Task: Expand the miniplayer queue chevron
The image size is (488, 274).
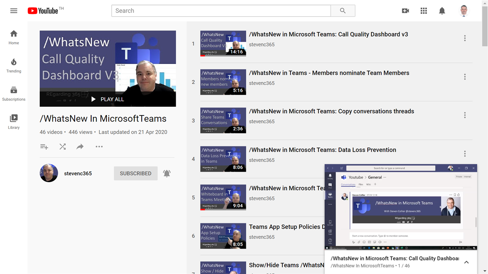Action: [x=466, y=262]
